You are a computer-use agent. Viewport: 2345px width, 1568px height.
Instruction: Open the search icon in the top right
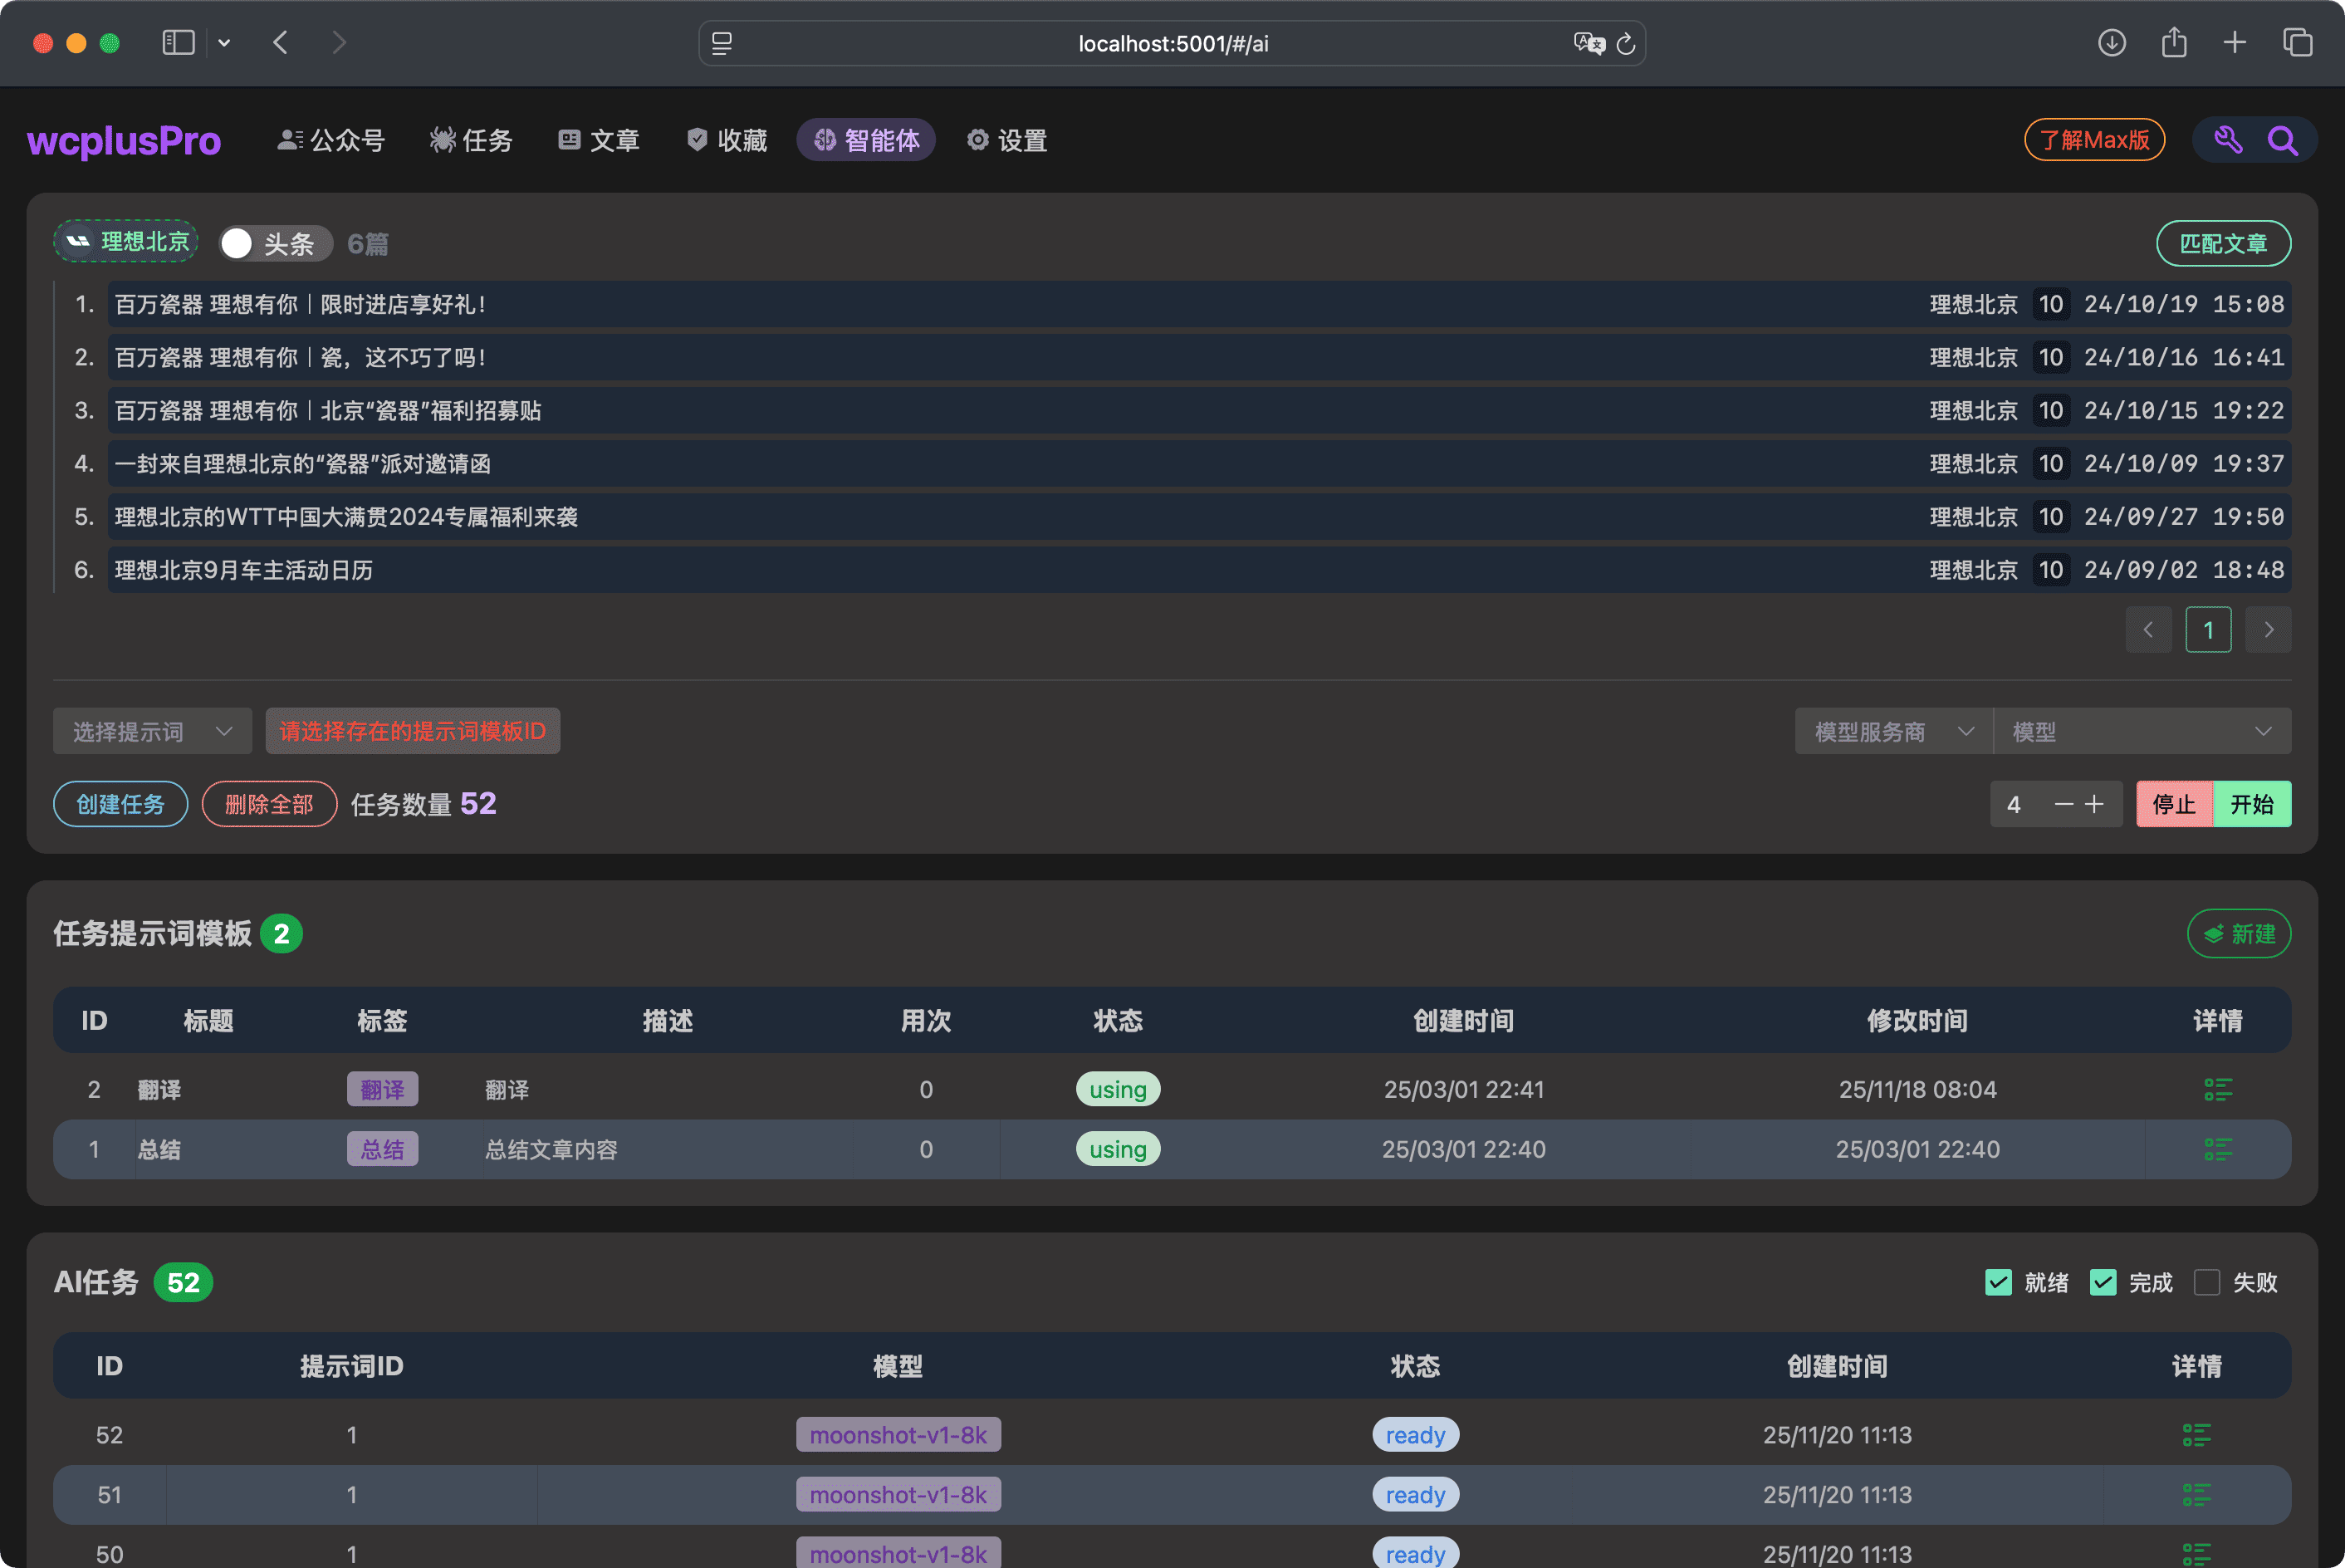2282,140
